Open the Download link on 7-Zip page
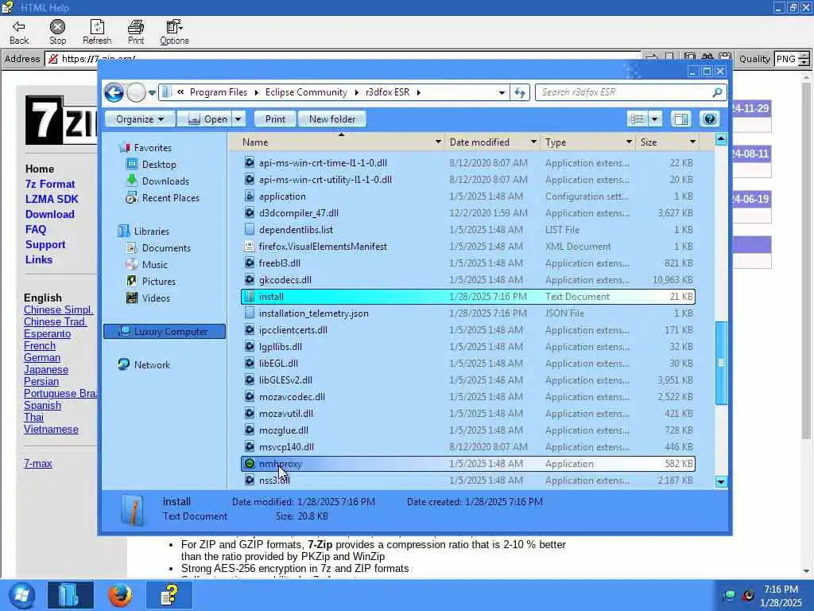814x611 pixels. click(50, 214)
